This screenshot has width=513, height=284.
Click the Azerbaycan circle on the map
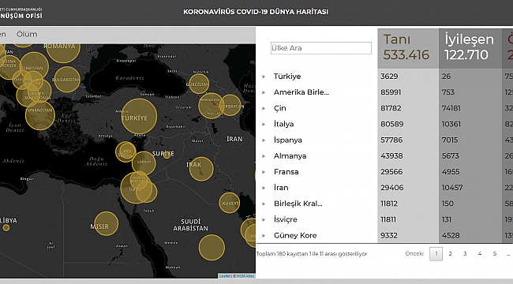(230, 105)
